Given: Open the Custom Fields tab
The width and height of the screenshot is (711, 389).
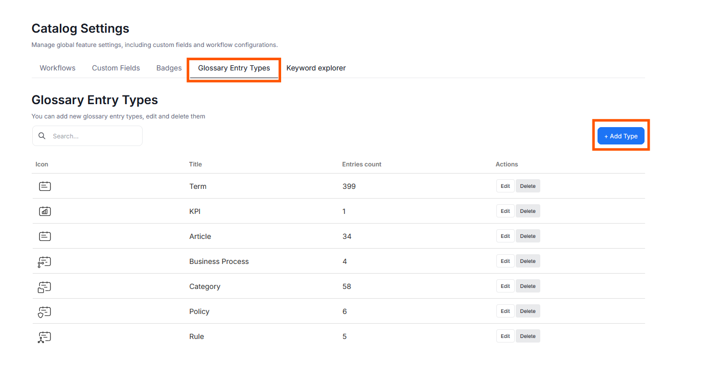Looking at the screenshot, I should pyautogui.click(x=116, y=68).
